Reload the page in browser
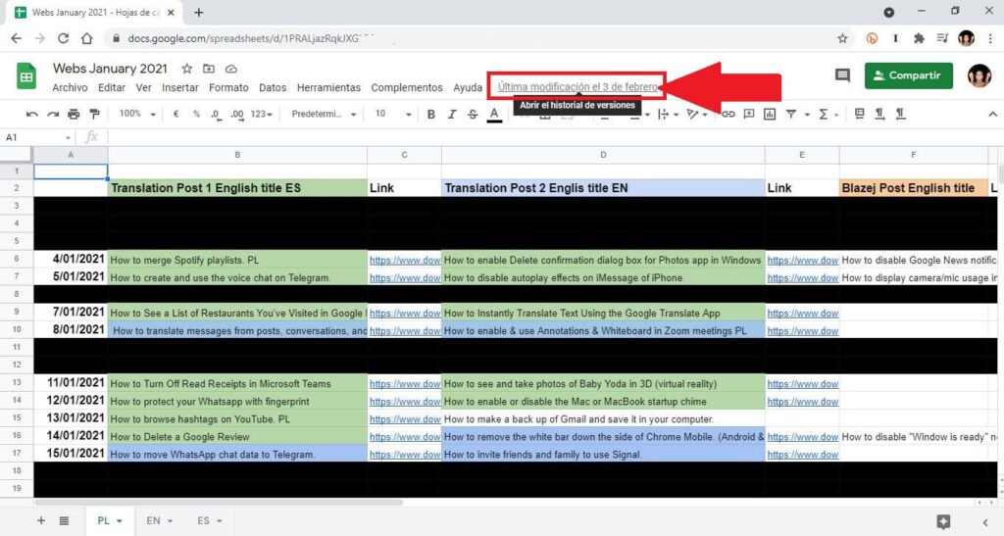Screen dimensions: 1004x536 coord(63,38)
